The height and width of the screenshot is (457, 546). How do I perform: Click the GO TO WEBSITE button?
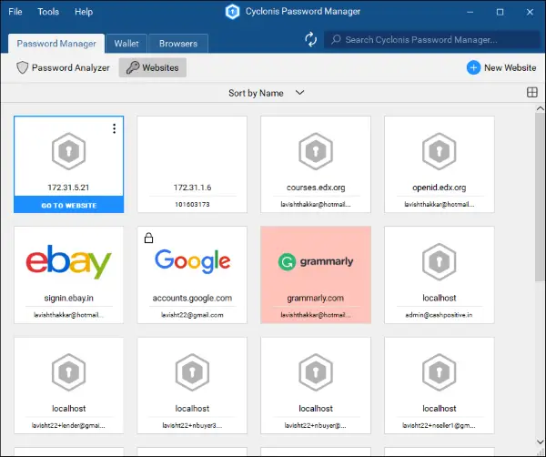point(68,205)
